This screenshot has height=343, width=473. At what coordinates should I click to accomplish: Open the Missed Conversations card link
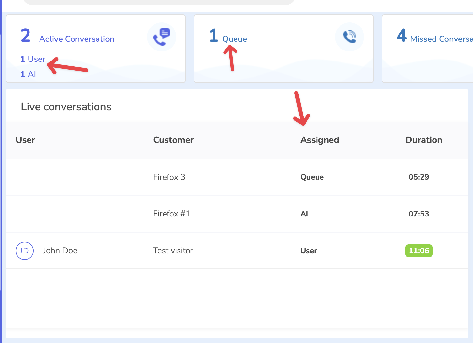pos(441,39)
